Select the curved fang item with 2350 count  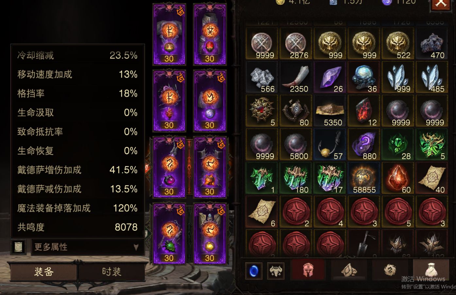[296, 78]
